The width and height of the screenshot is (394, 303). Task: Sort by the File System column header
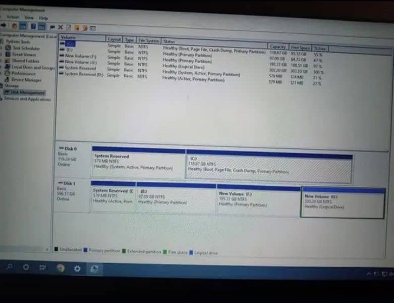[x=149, y=40]
